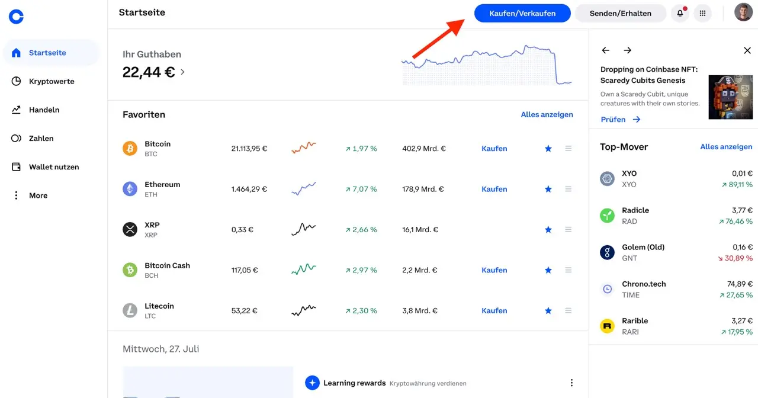Click the Coinbase logo

tap(16, 17)
